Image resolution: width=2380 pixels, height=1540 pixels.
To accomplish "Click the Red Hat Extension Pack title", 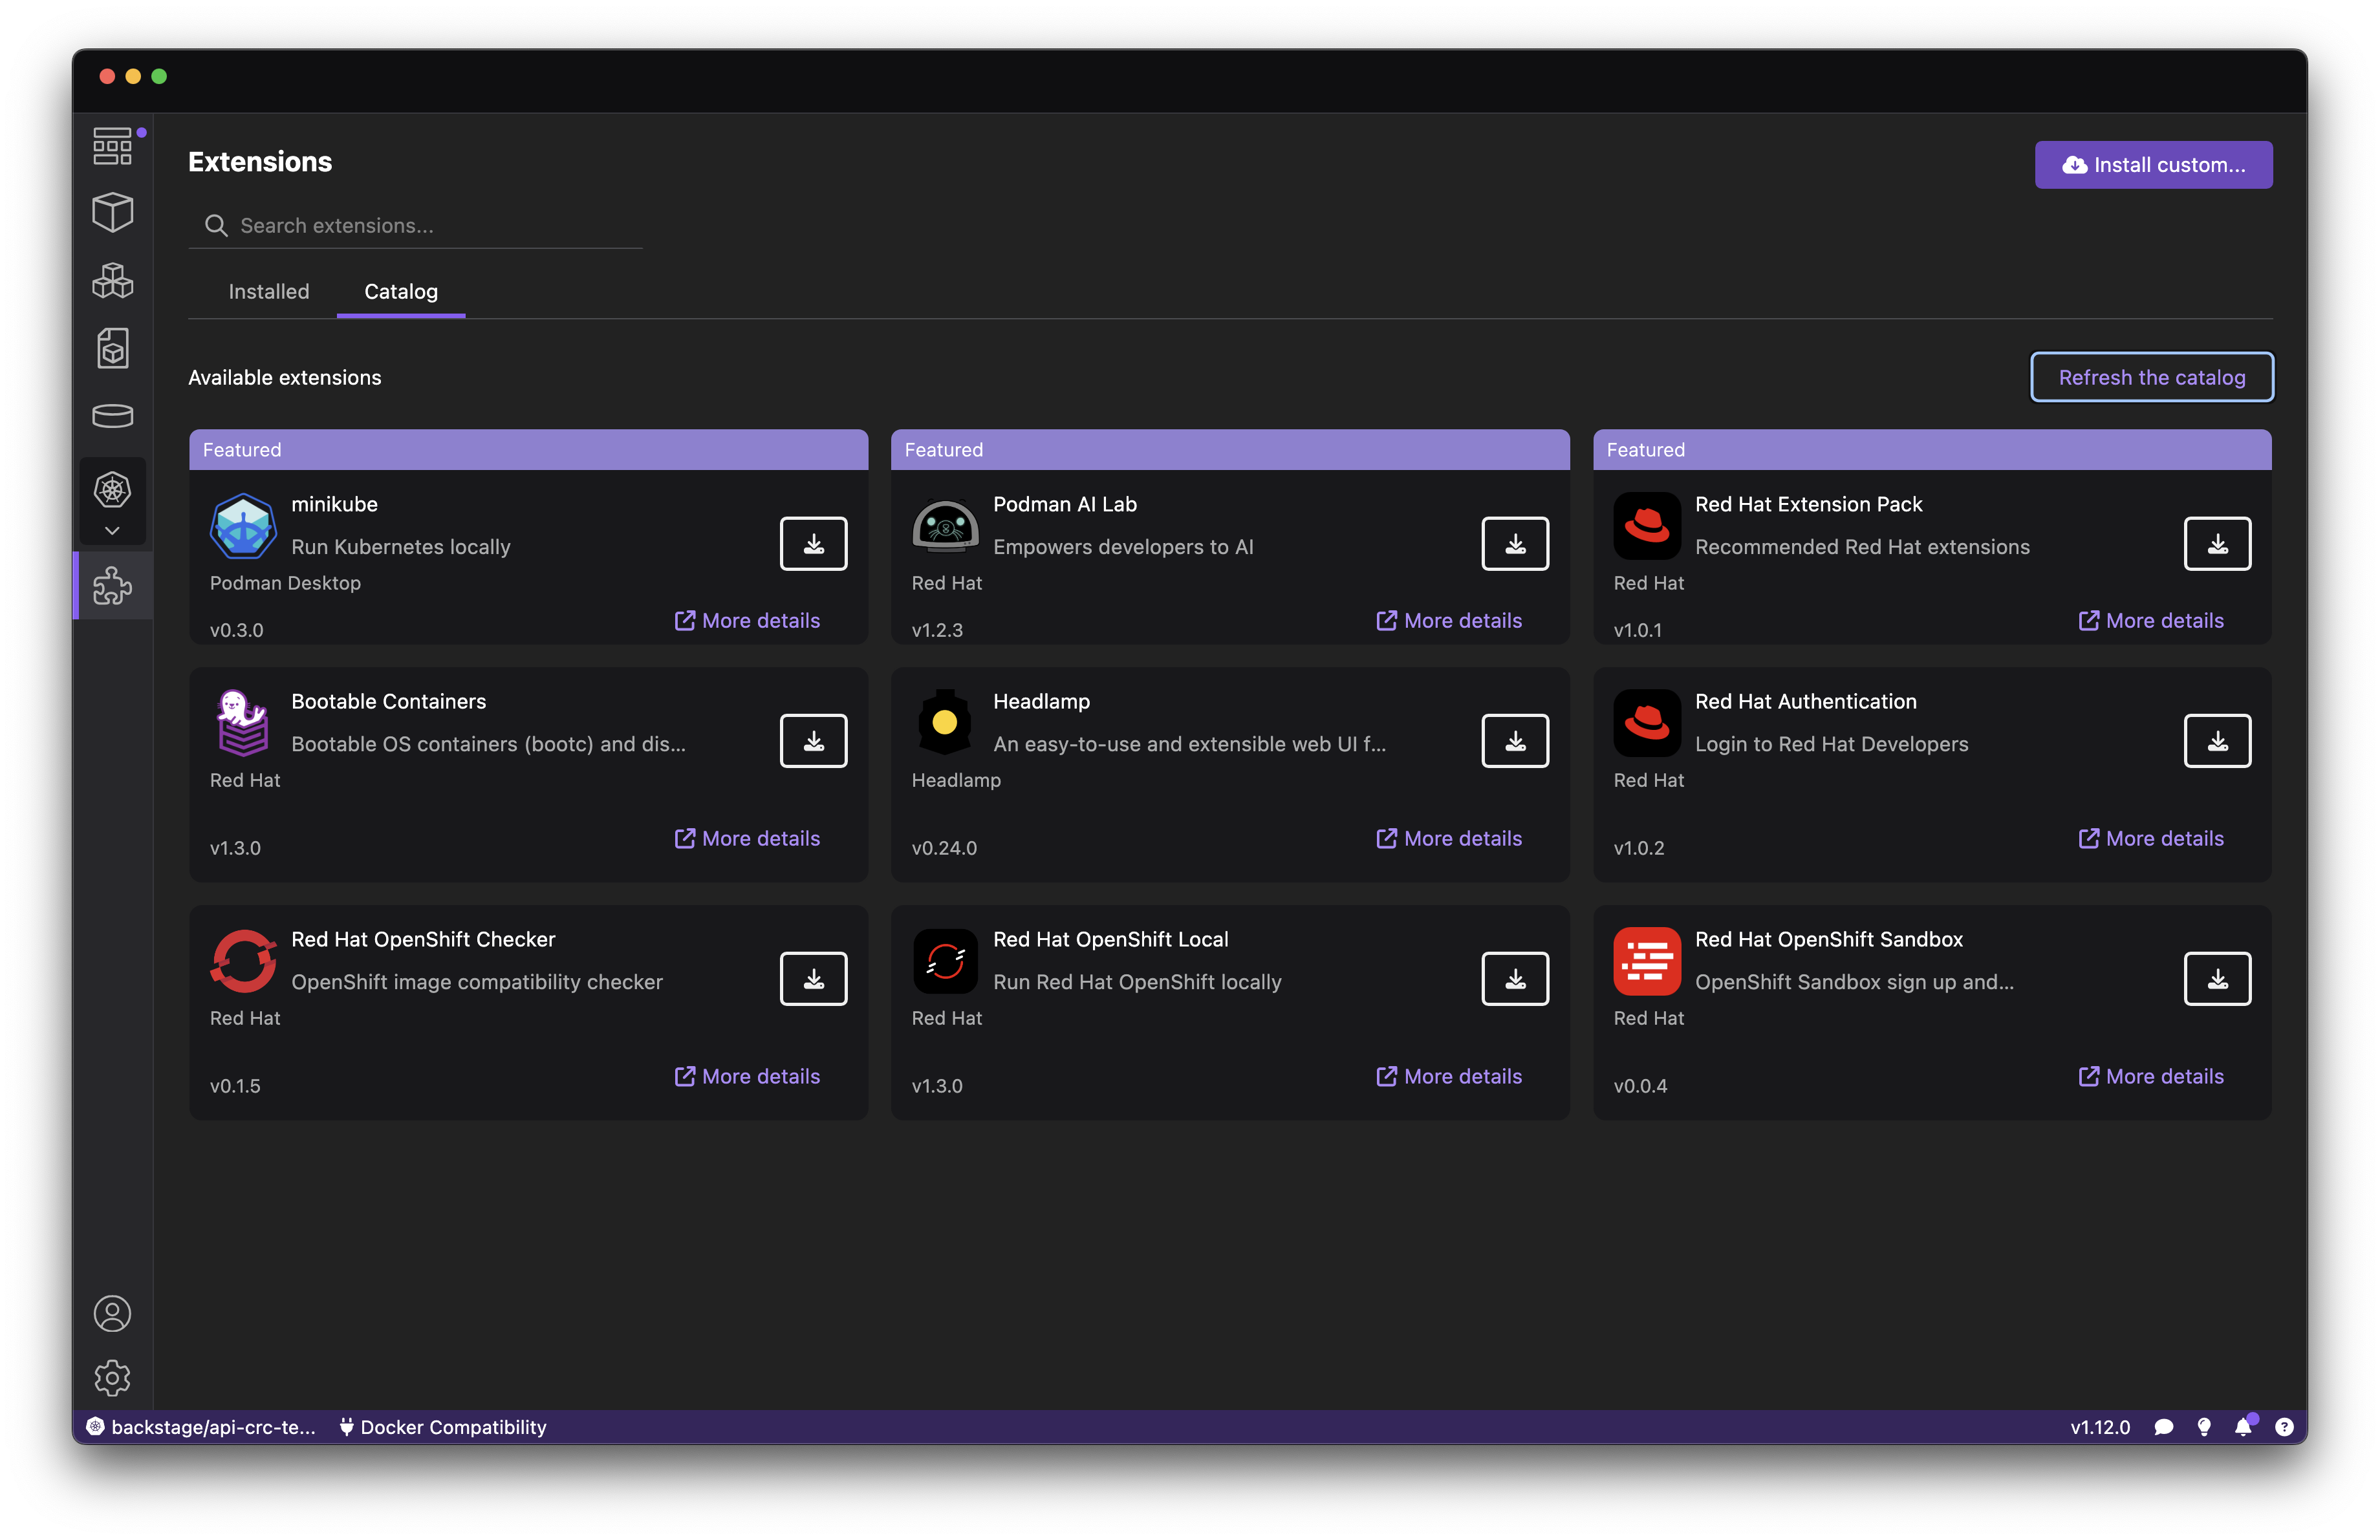I will tap(1808, 505).
